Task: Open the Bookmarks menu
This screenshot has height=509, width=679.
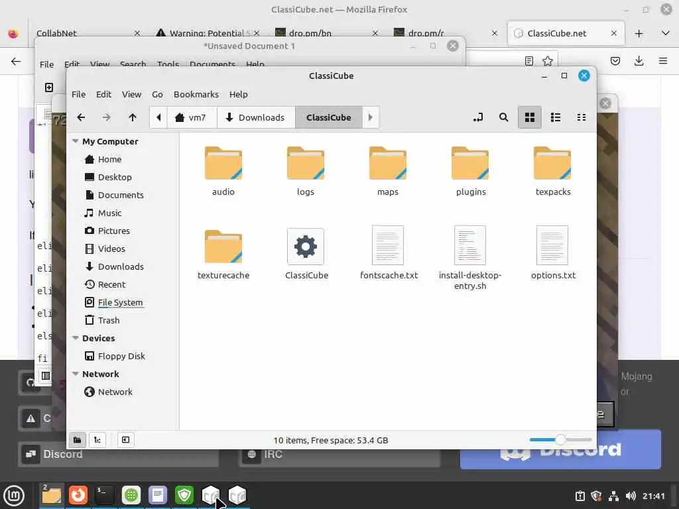Action: [196, 94]
